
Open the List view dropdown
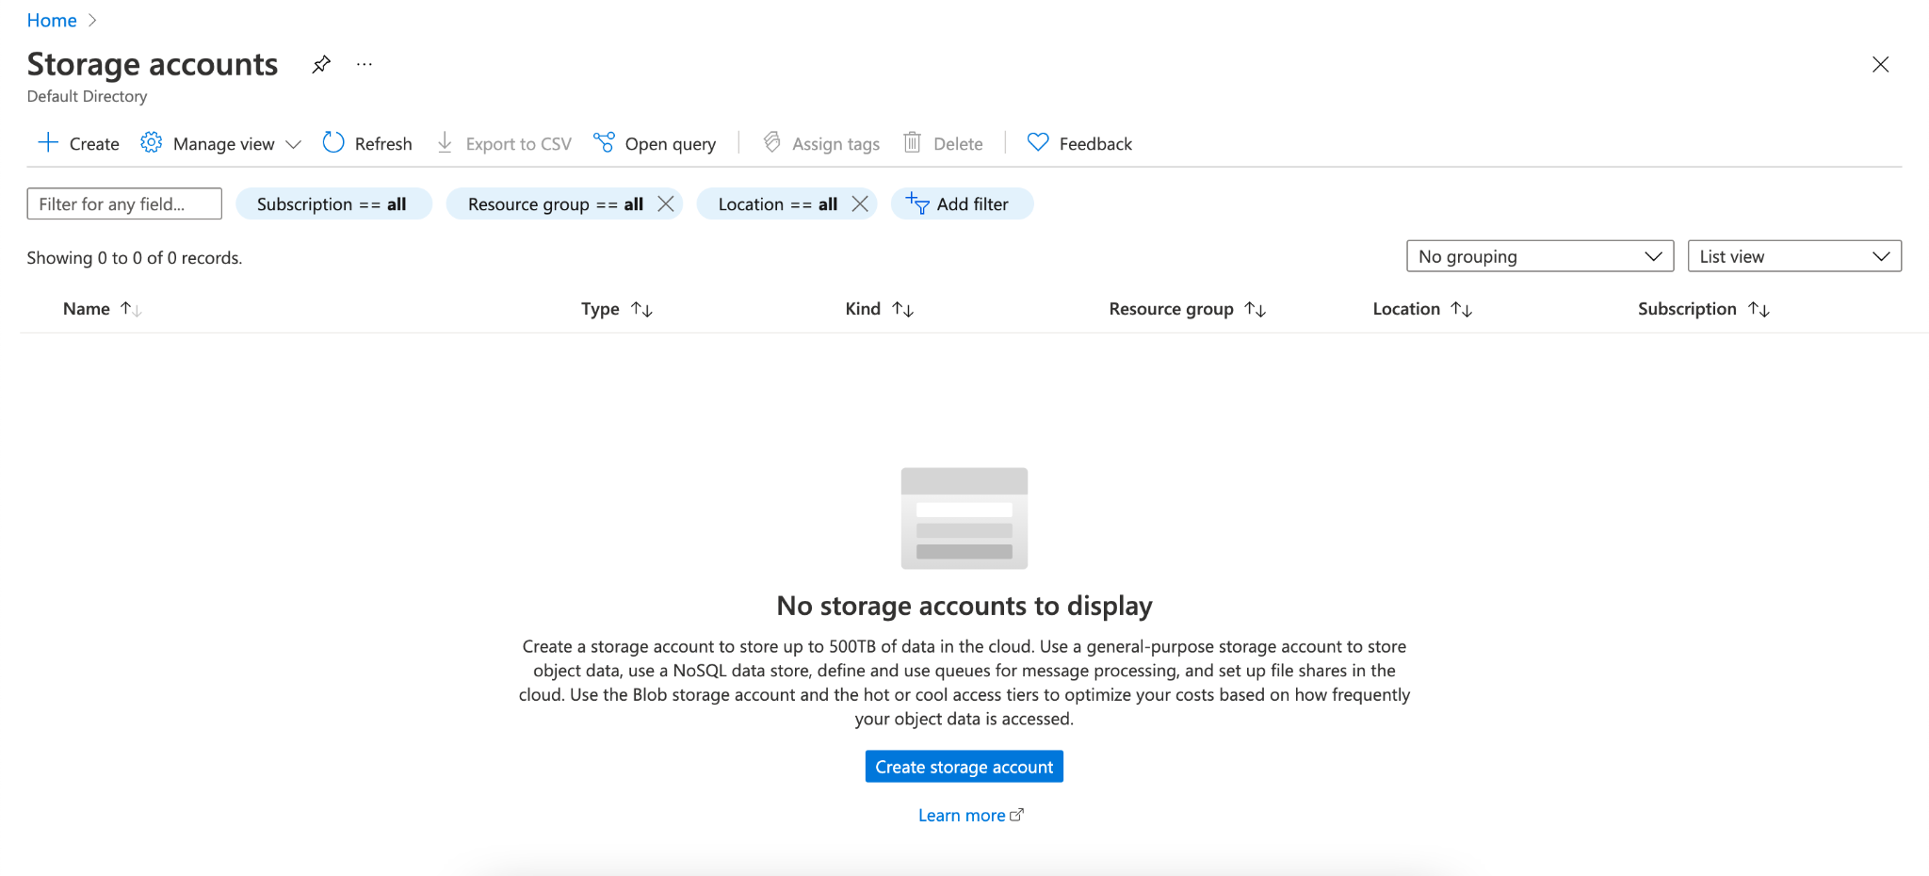pyautogui.click(x=1794, y=256)
